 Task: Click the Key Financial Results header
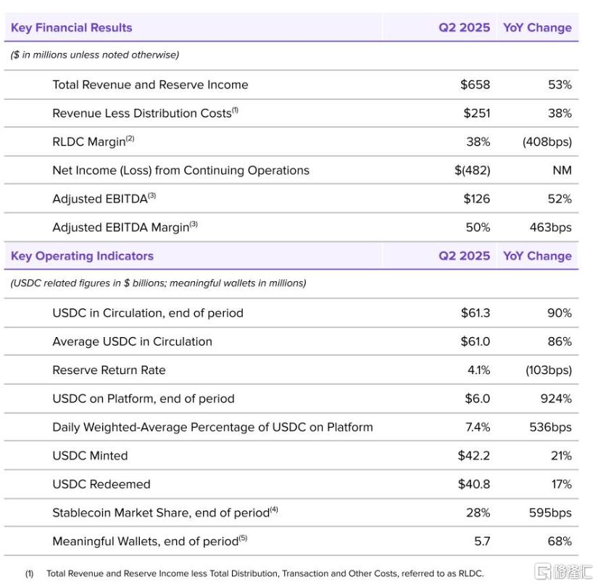point(71,28)
